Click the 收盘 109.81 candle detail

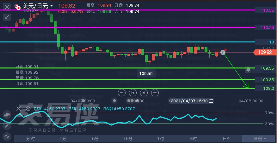click(27, 83)
